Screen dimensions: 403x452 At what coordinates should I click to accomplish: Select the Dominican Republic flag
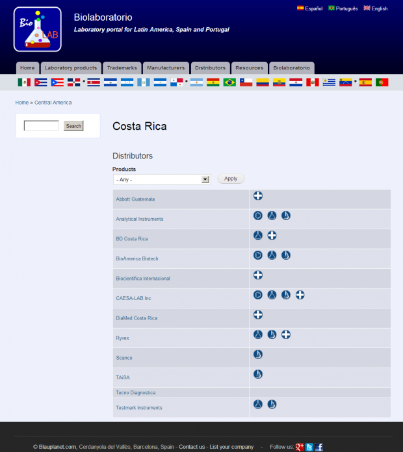(74, 82)
